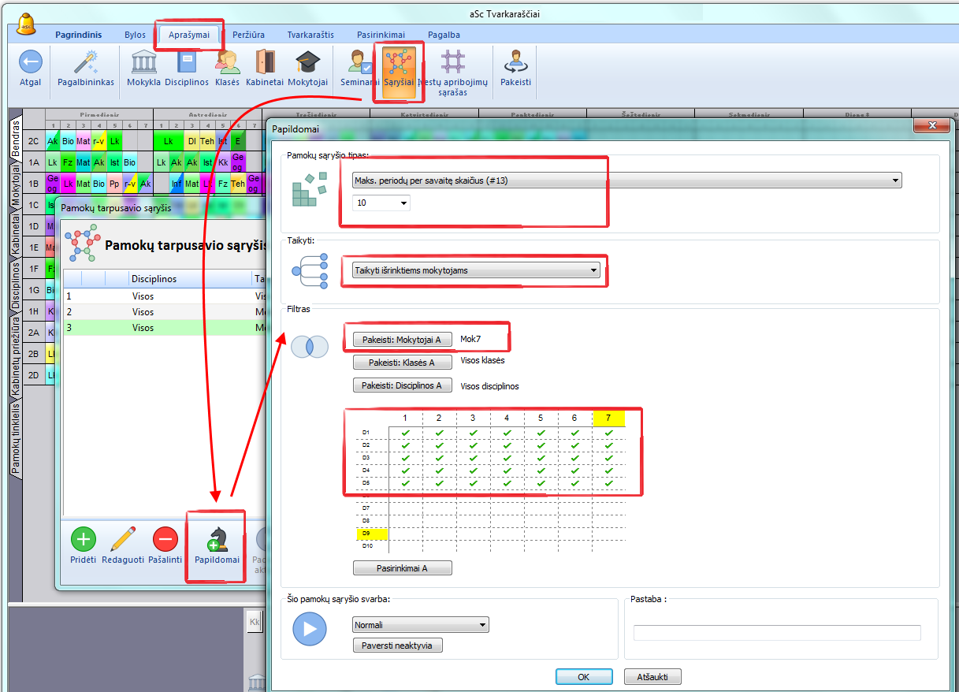The width and height of the screenshot is (959, 692).
Task: Open Mokytojai graduation cap icon
Action: coord(307,62)
